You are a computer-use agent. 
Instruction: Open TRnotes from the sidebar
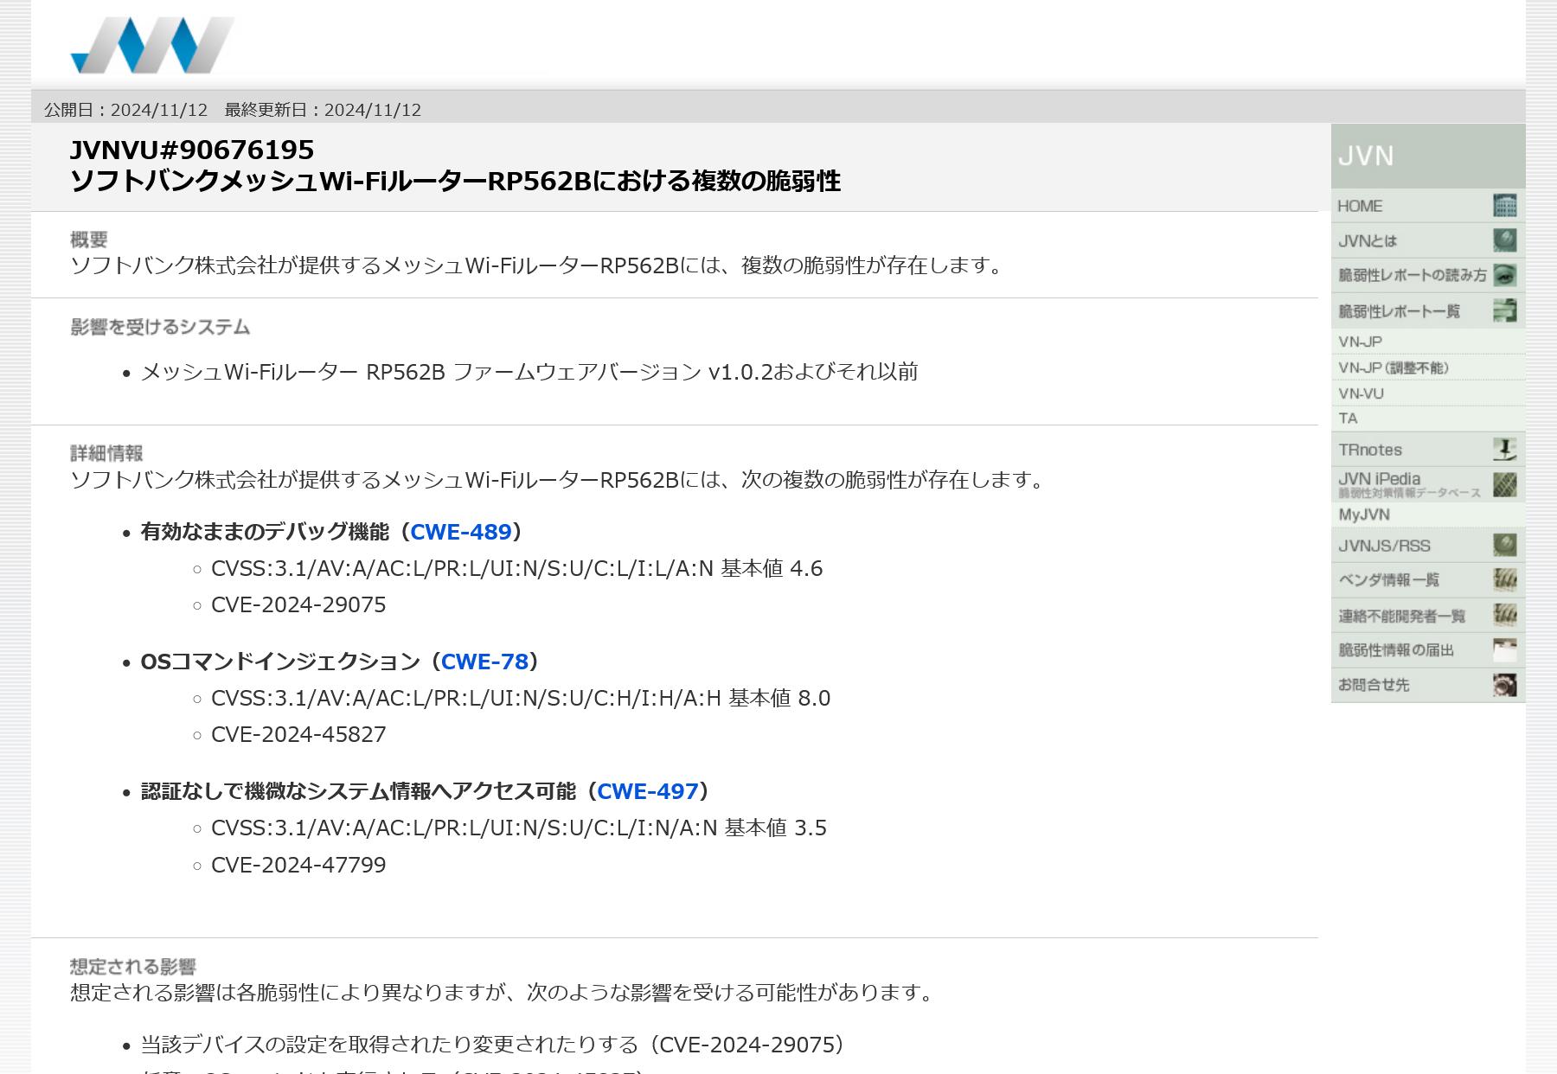(1428, 450)
